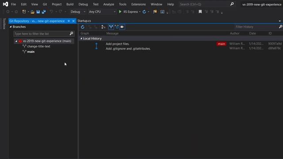Open the View menu
The height and width of the screenshot is (159, 283).
[x=34, y=4]
